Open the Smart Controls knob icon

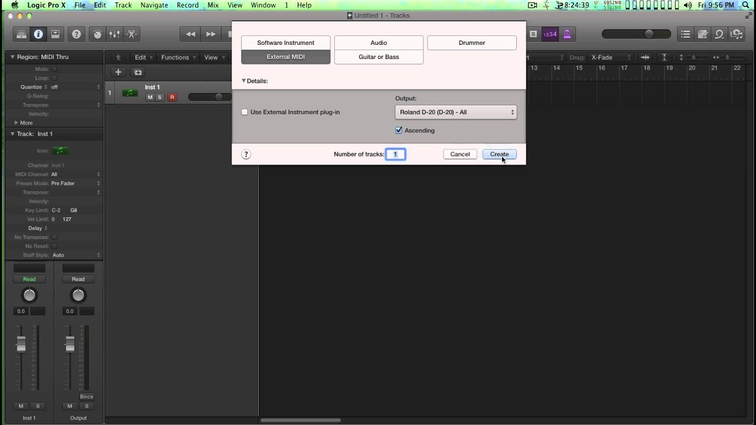click(97, 34)
